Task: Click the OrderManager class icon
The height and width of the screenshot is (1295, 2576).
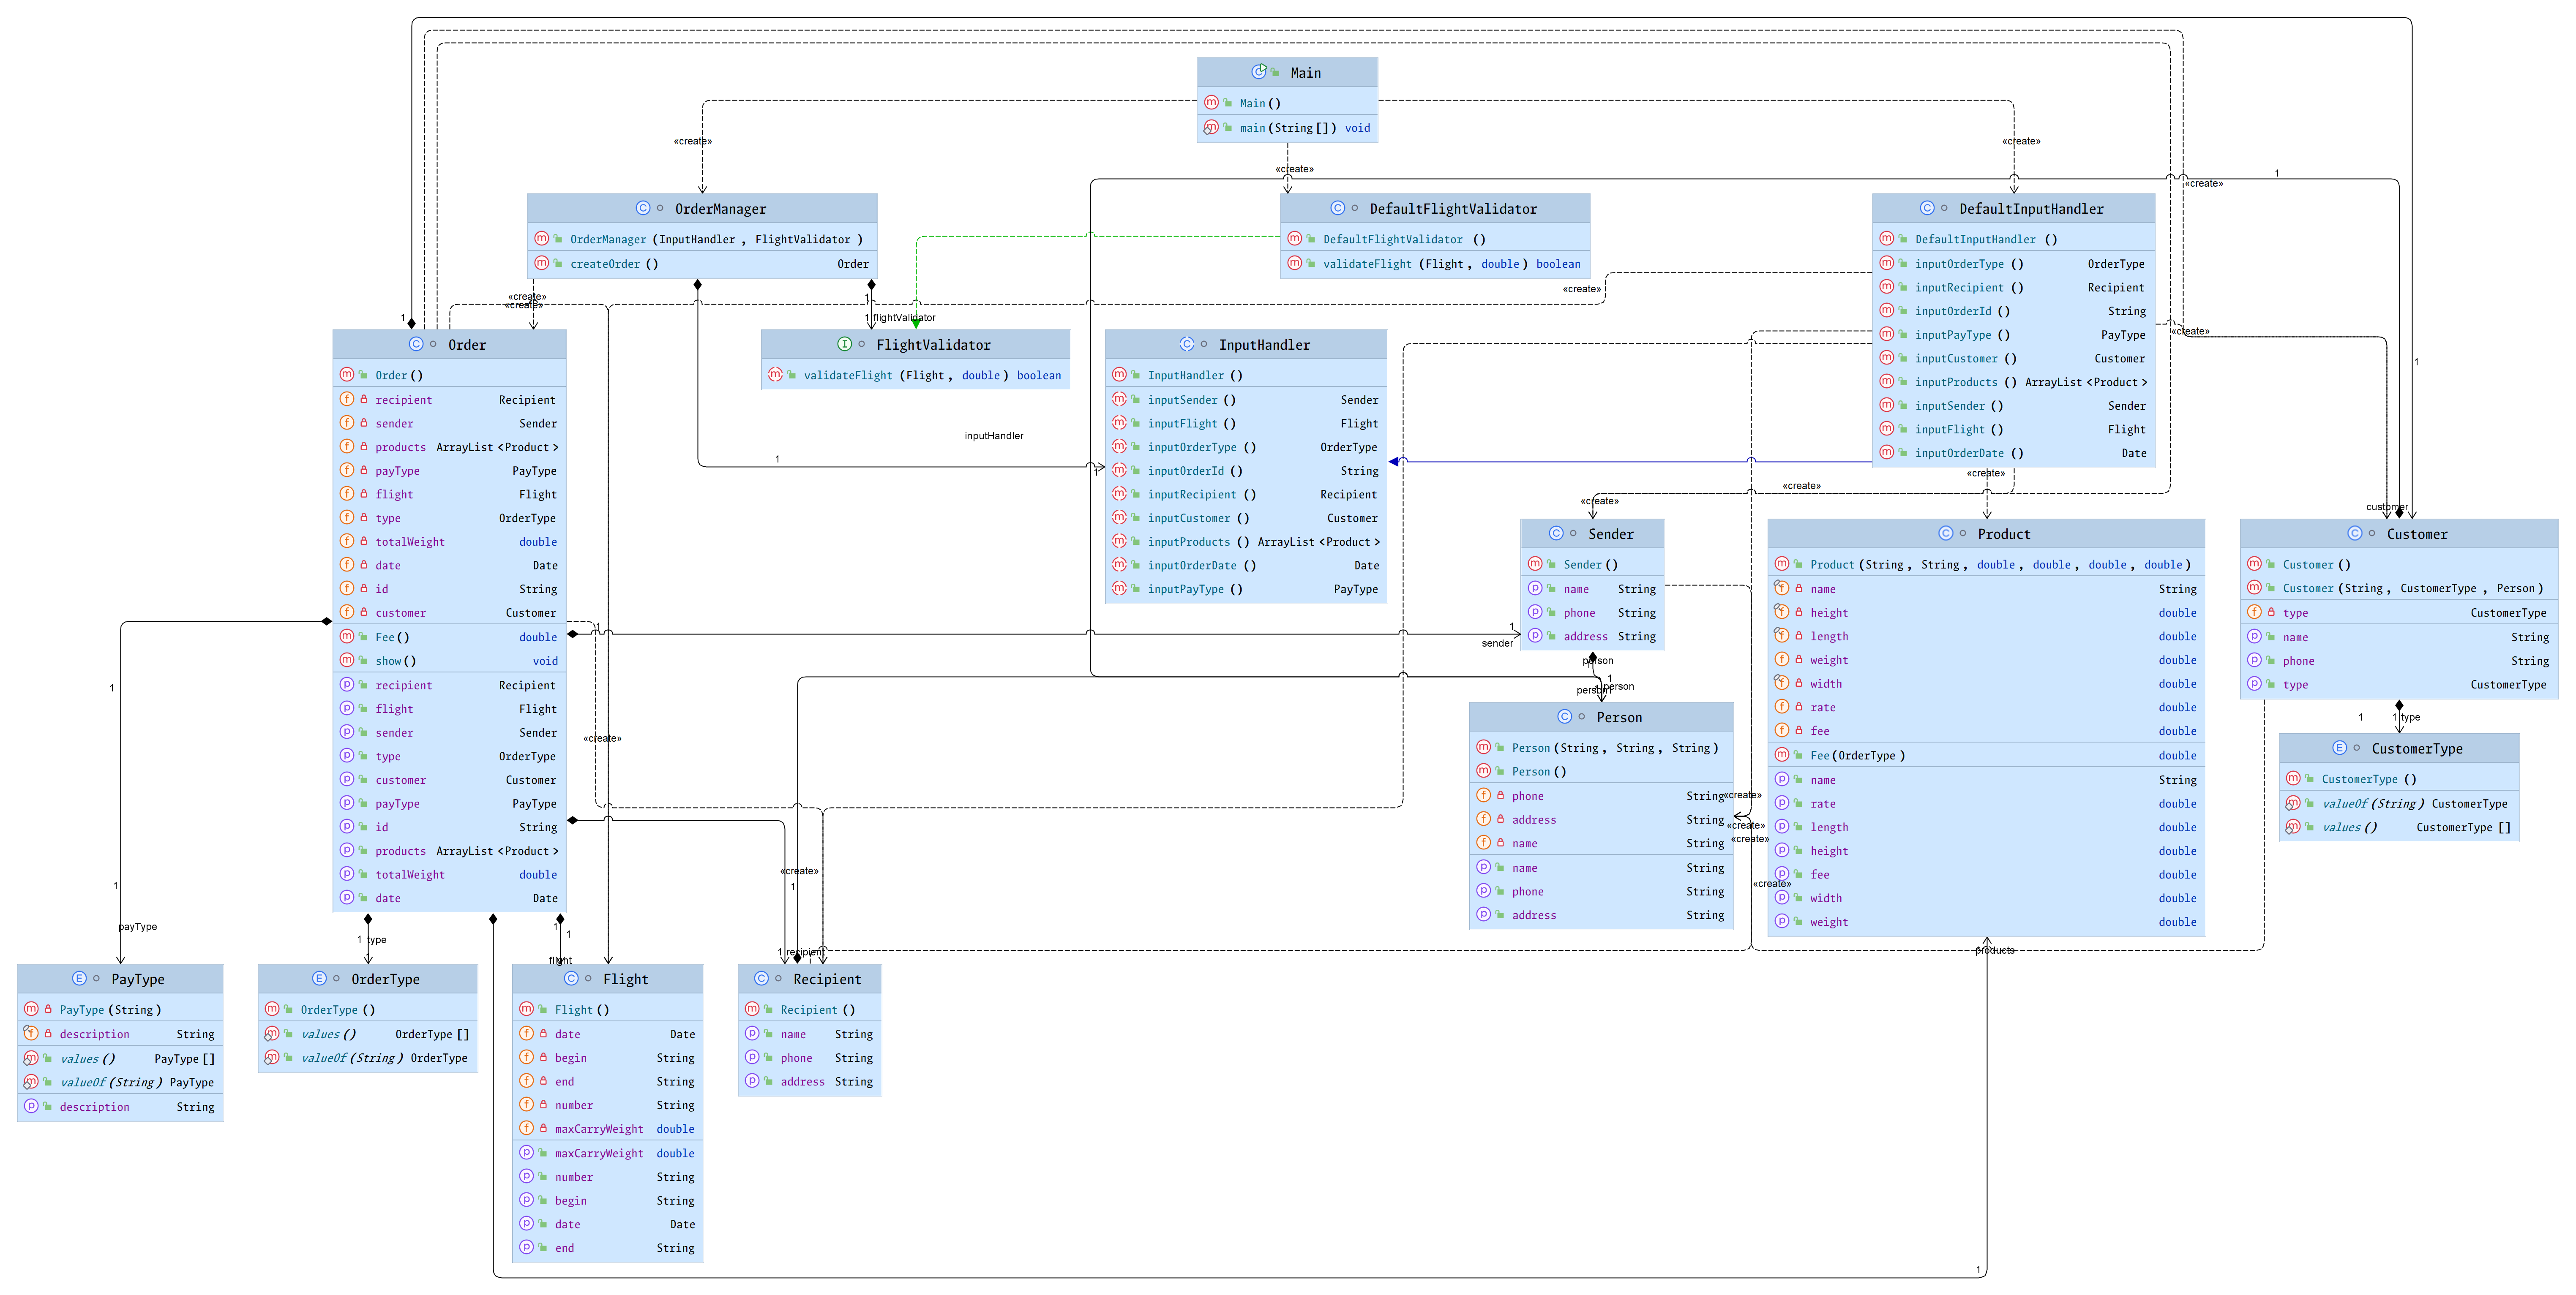Action: coord(643,209)
